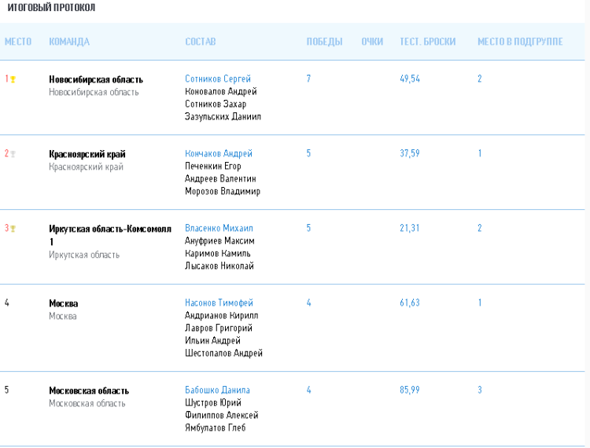Sort by the Победы column header
Screen dimensions: 590x448
pos(324,42)
